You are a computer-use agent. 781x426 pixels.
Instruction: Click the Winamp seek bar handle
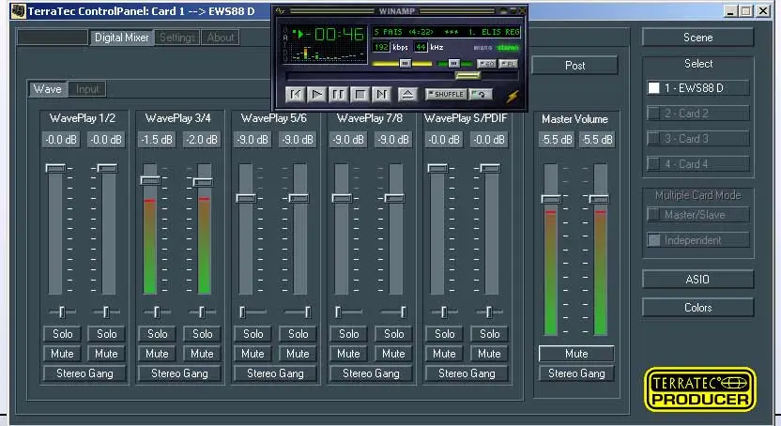467,76
